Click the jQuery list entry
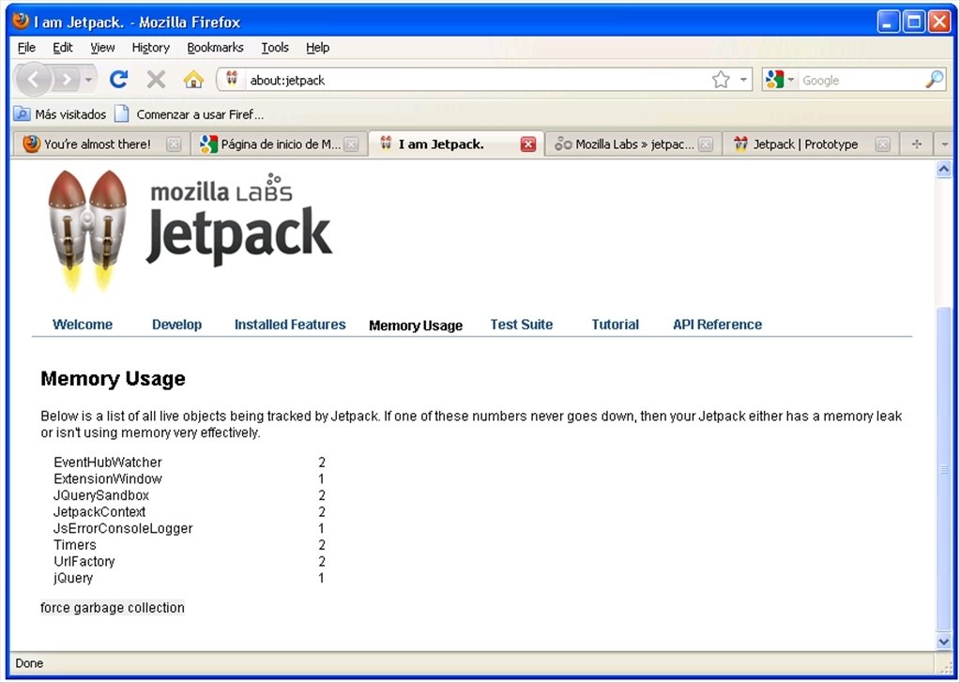The image size is (960, 683). pos(73,578)
